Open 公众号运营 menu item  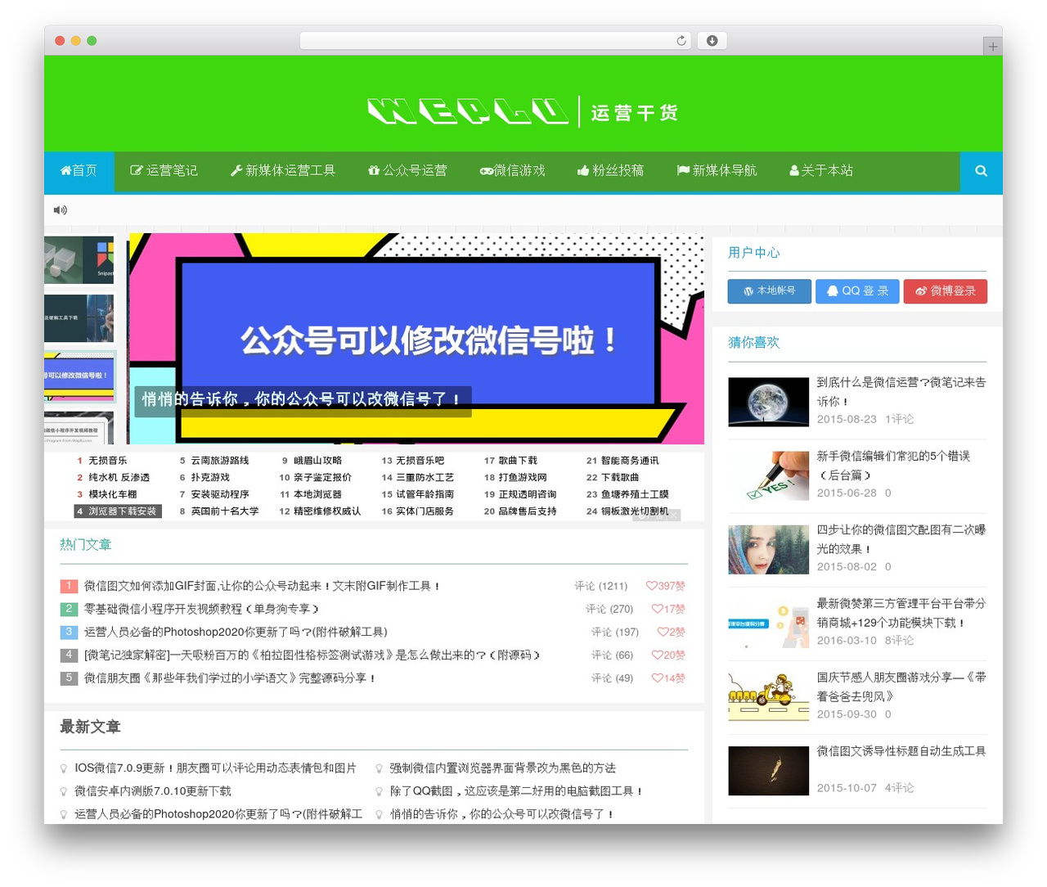pyautogui.click(x=407, y=170)
